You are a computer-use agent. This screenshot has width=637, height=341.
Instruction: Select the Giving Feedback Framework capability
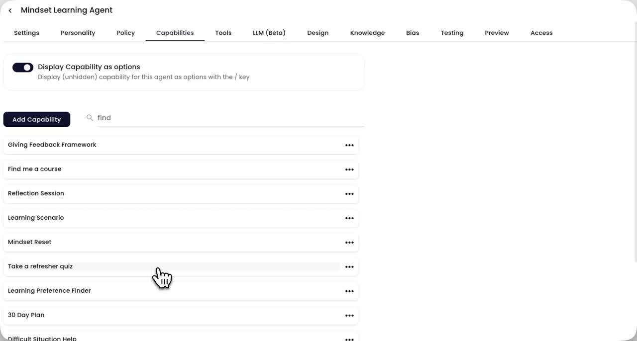[x=181, y=145]
